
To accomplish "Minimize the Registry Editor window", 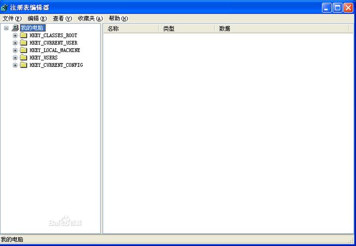I will [327, 8].
